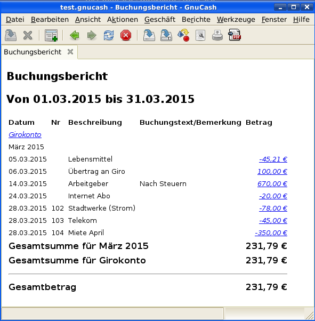Click the Save file toolbar icon
This screenshot has height=321, width=315.
click(11, 35)
